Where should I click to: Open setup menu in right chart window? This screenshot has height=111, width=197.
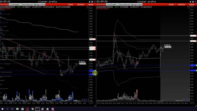171,5
